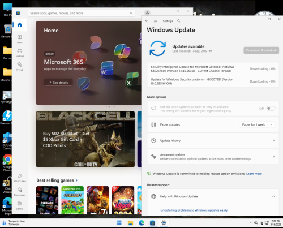
Task: Click the Store user profile icon
Action: (x=147, y=13)
